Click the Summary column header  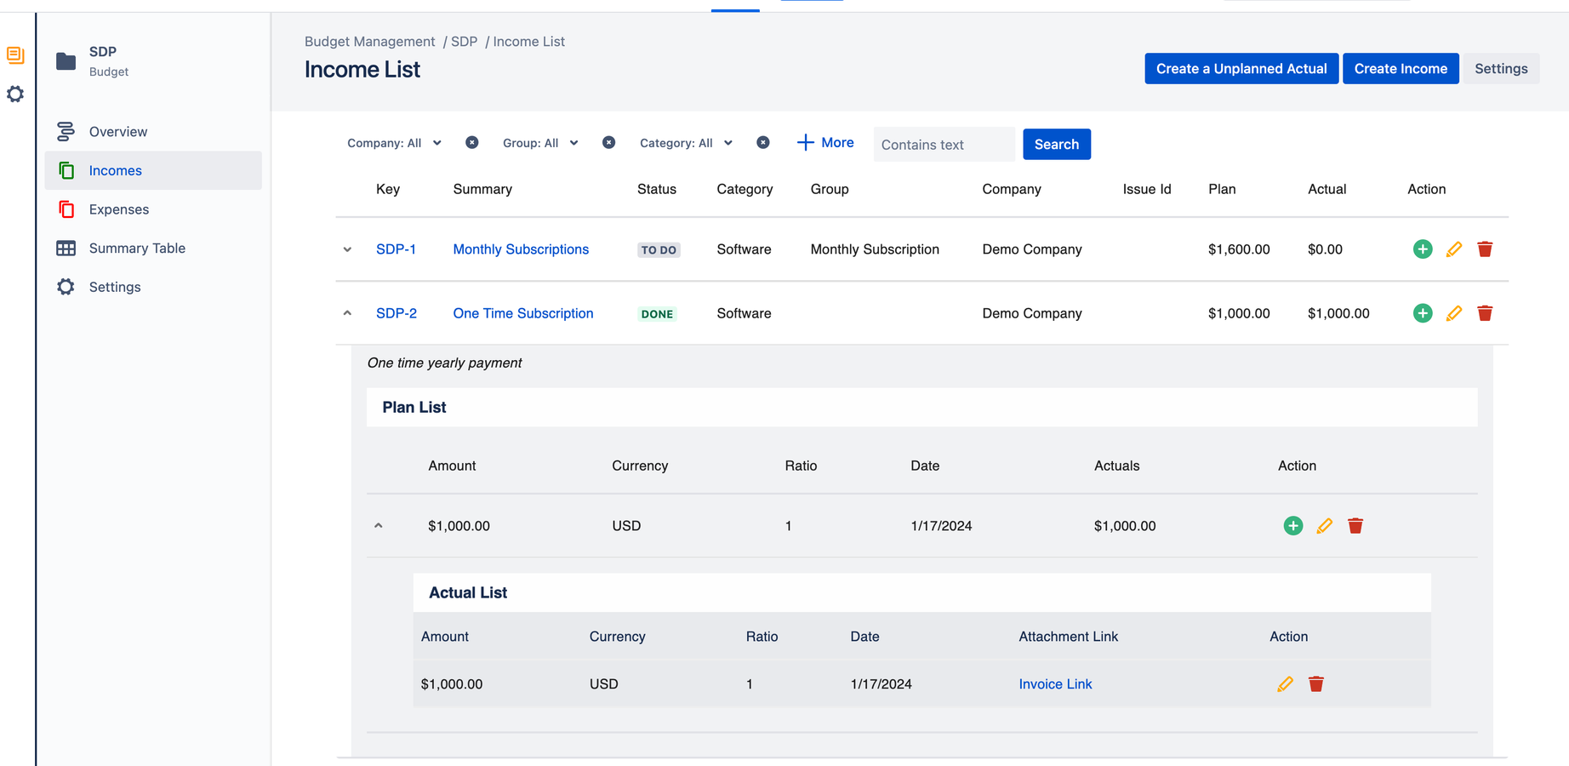click(x=482, y=189)
